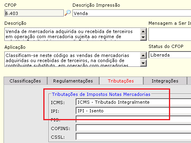Screen dimensions: 191x143
Task: Click inside the Aplicação text area
Action: [72, 59]
